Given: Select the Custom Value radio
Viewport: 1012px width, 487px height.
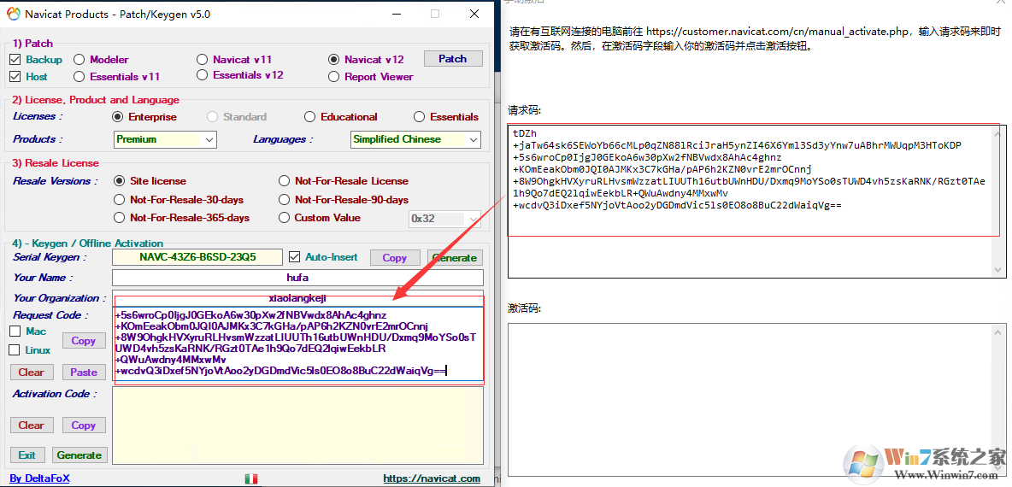Looking at the screenshot, I should coord(284,217).
